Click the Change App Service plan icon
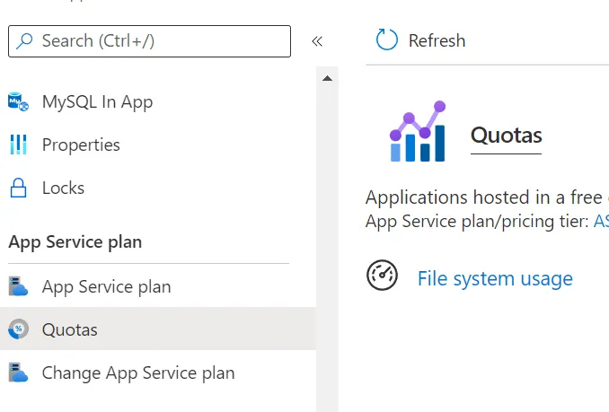609x412 pixels. pos(18,373)
